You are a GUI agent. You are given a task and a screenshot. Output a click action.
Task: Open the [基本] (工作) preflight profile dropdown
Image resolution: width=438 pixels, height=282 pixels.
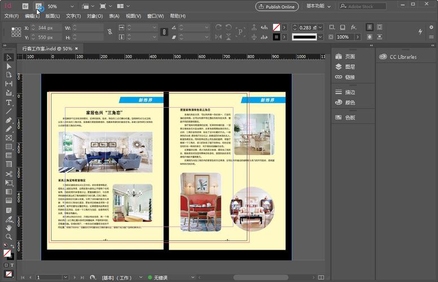point(141,277)
